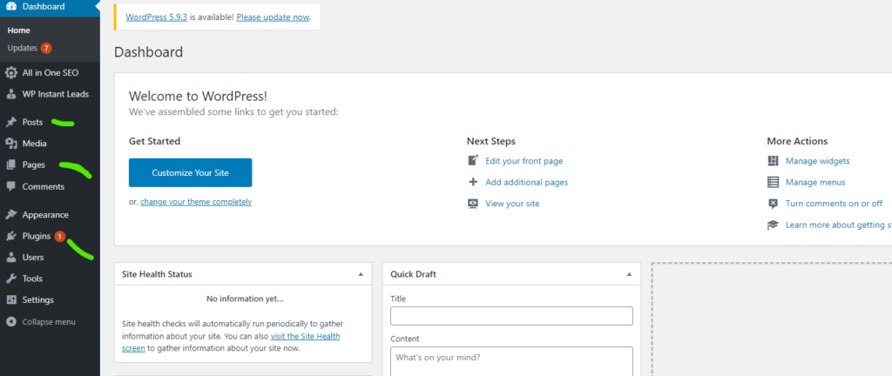
Task: Click the Please update now link
Action: click(x=273, y=17)
